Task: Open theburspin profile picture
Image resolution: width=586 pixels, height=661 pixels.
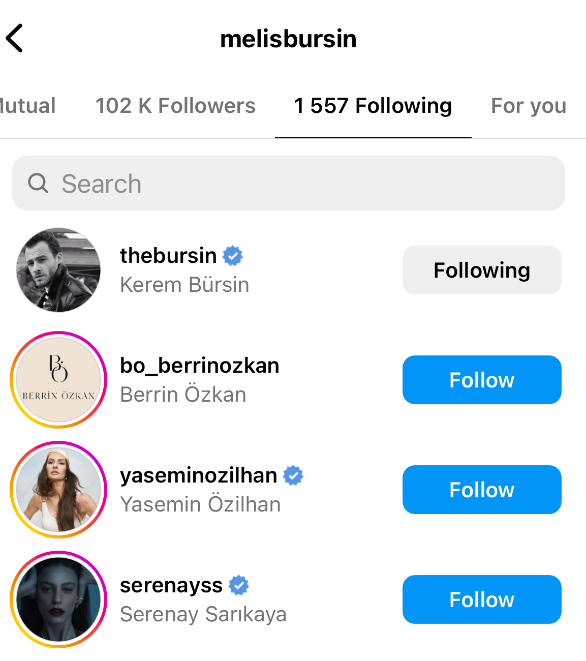Action: tap(58, 270)
